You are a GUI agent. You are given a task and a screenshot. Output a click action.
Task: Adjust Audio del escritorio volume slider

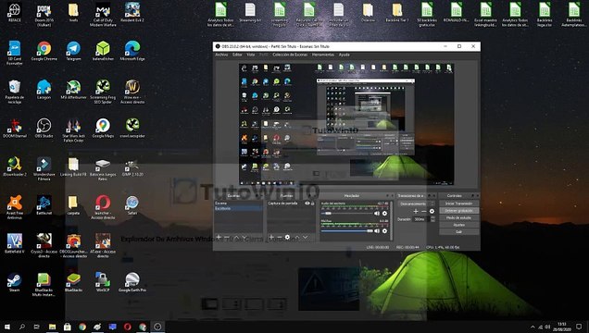pyautogui.click(x=346, y=213)
